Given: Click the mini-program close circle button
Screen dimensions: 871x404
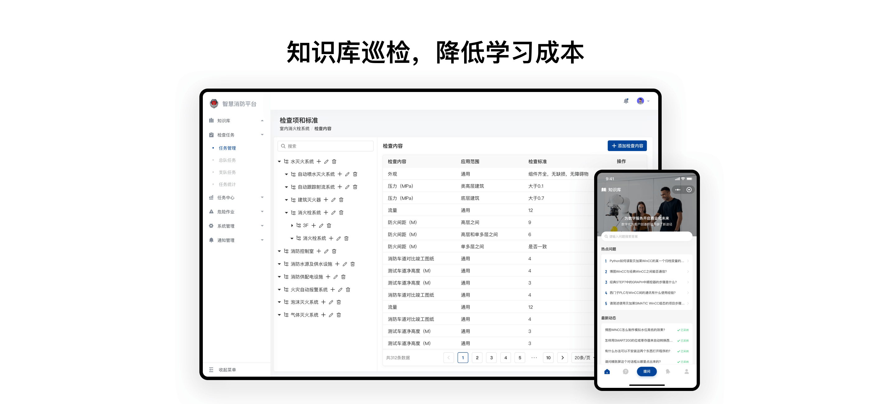Looking at the screenshot, I should click(x=689, y=190).
